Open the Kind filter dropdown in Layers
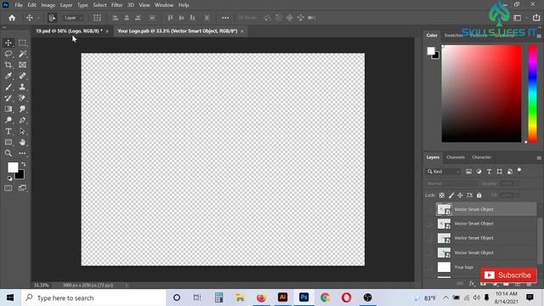Image resolution: width=544 pixels, height=306 pixels. 444,172
